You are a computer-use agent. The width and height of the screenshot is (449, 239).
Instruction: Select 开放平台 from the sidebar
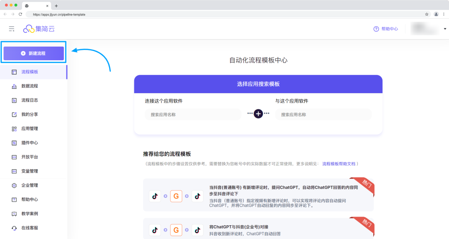[x=30, y=157]
